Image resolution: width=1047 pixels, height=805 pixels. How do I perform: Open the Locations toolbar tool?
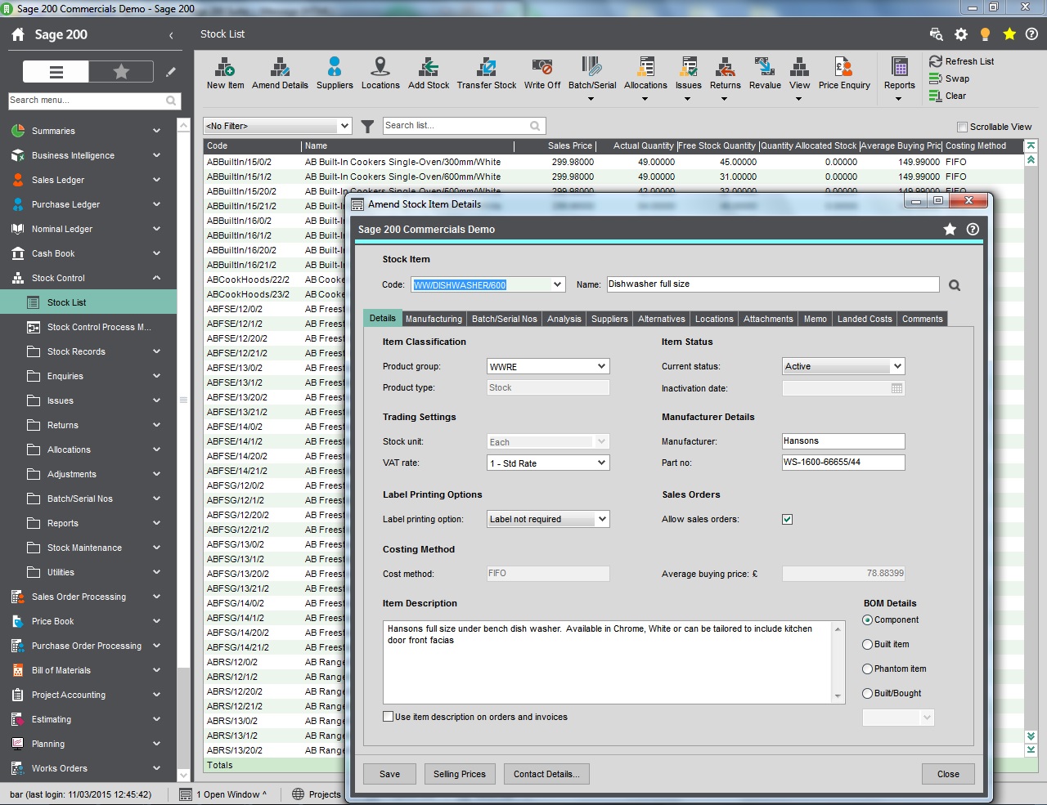(x=380, y=74)
